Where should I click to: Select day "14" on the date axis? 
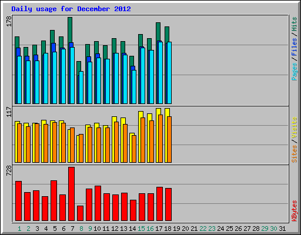[x=132, y=229]
